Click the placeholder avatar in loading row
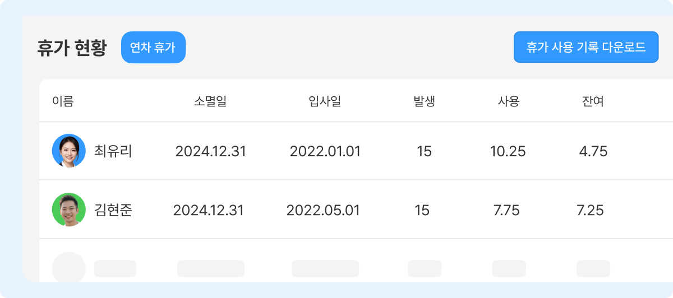The image size is (673, 298). pos(69,268)
